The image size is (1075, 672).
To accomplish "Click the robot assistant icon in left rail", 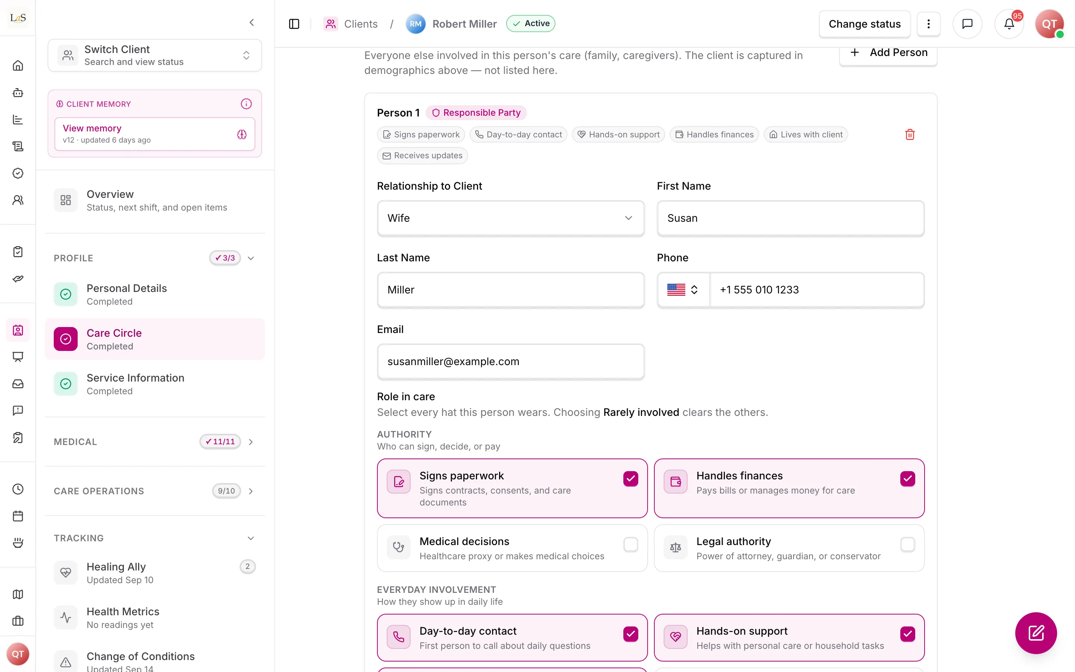I will tap(18, 93).
